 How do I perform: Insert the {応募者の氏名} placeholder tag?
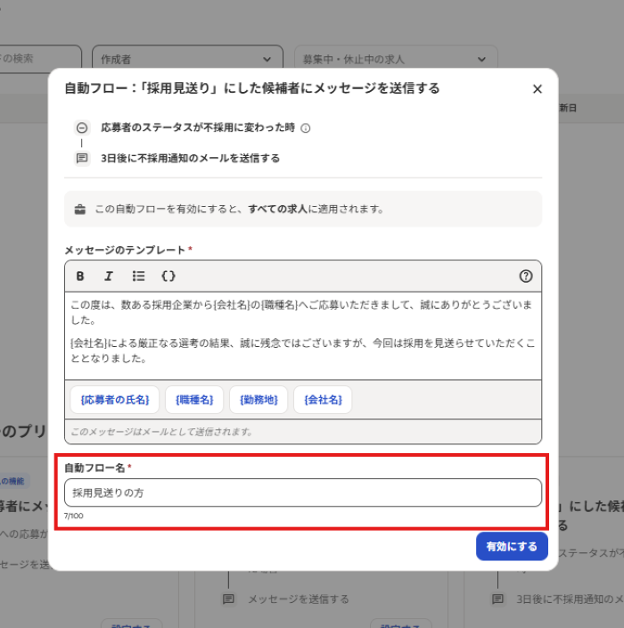114,400
